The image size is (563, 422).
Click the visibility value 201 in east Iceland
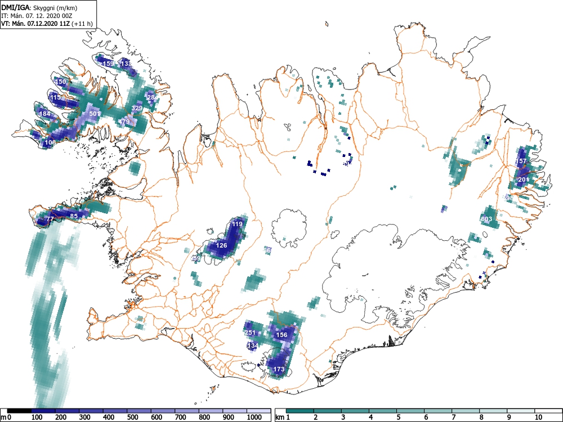524,179
